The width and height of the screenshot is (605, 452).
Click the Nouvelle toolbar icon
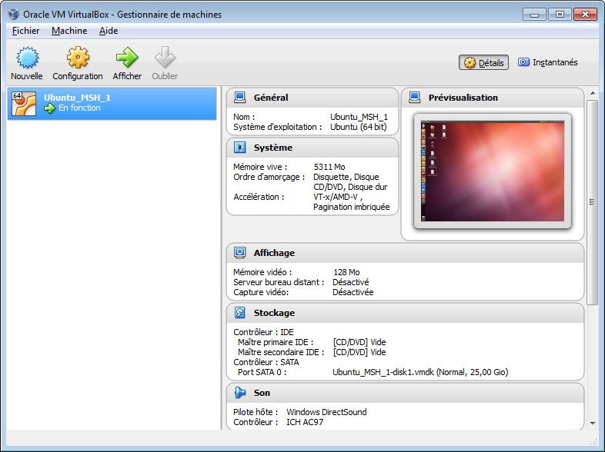pos(27,58)
